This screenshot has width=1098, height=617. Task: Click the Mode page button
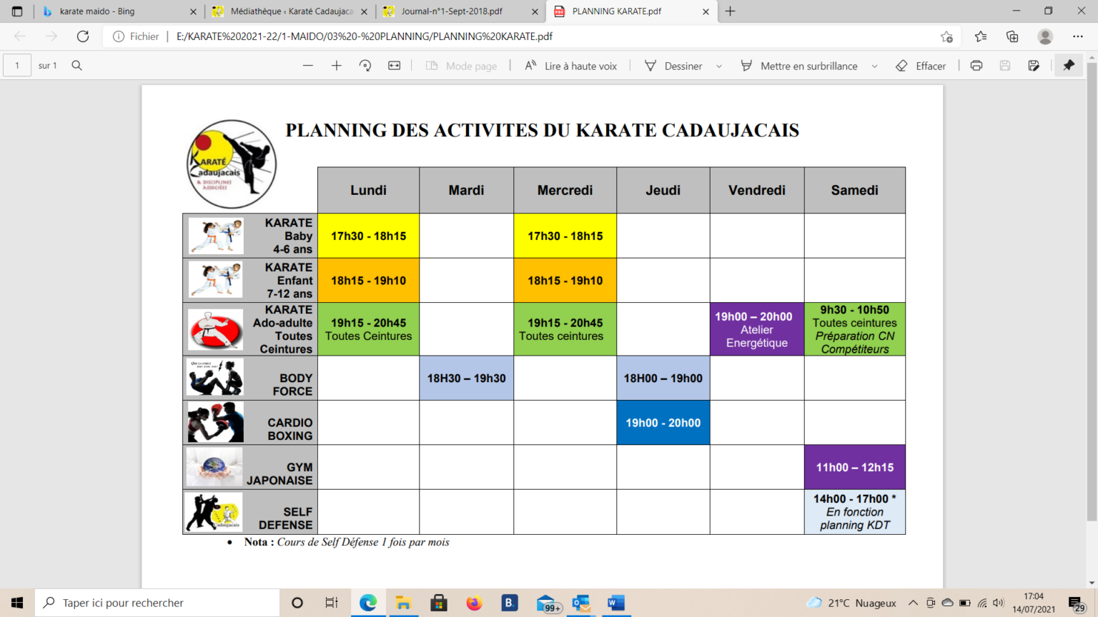tap(461, 66)
